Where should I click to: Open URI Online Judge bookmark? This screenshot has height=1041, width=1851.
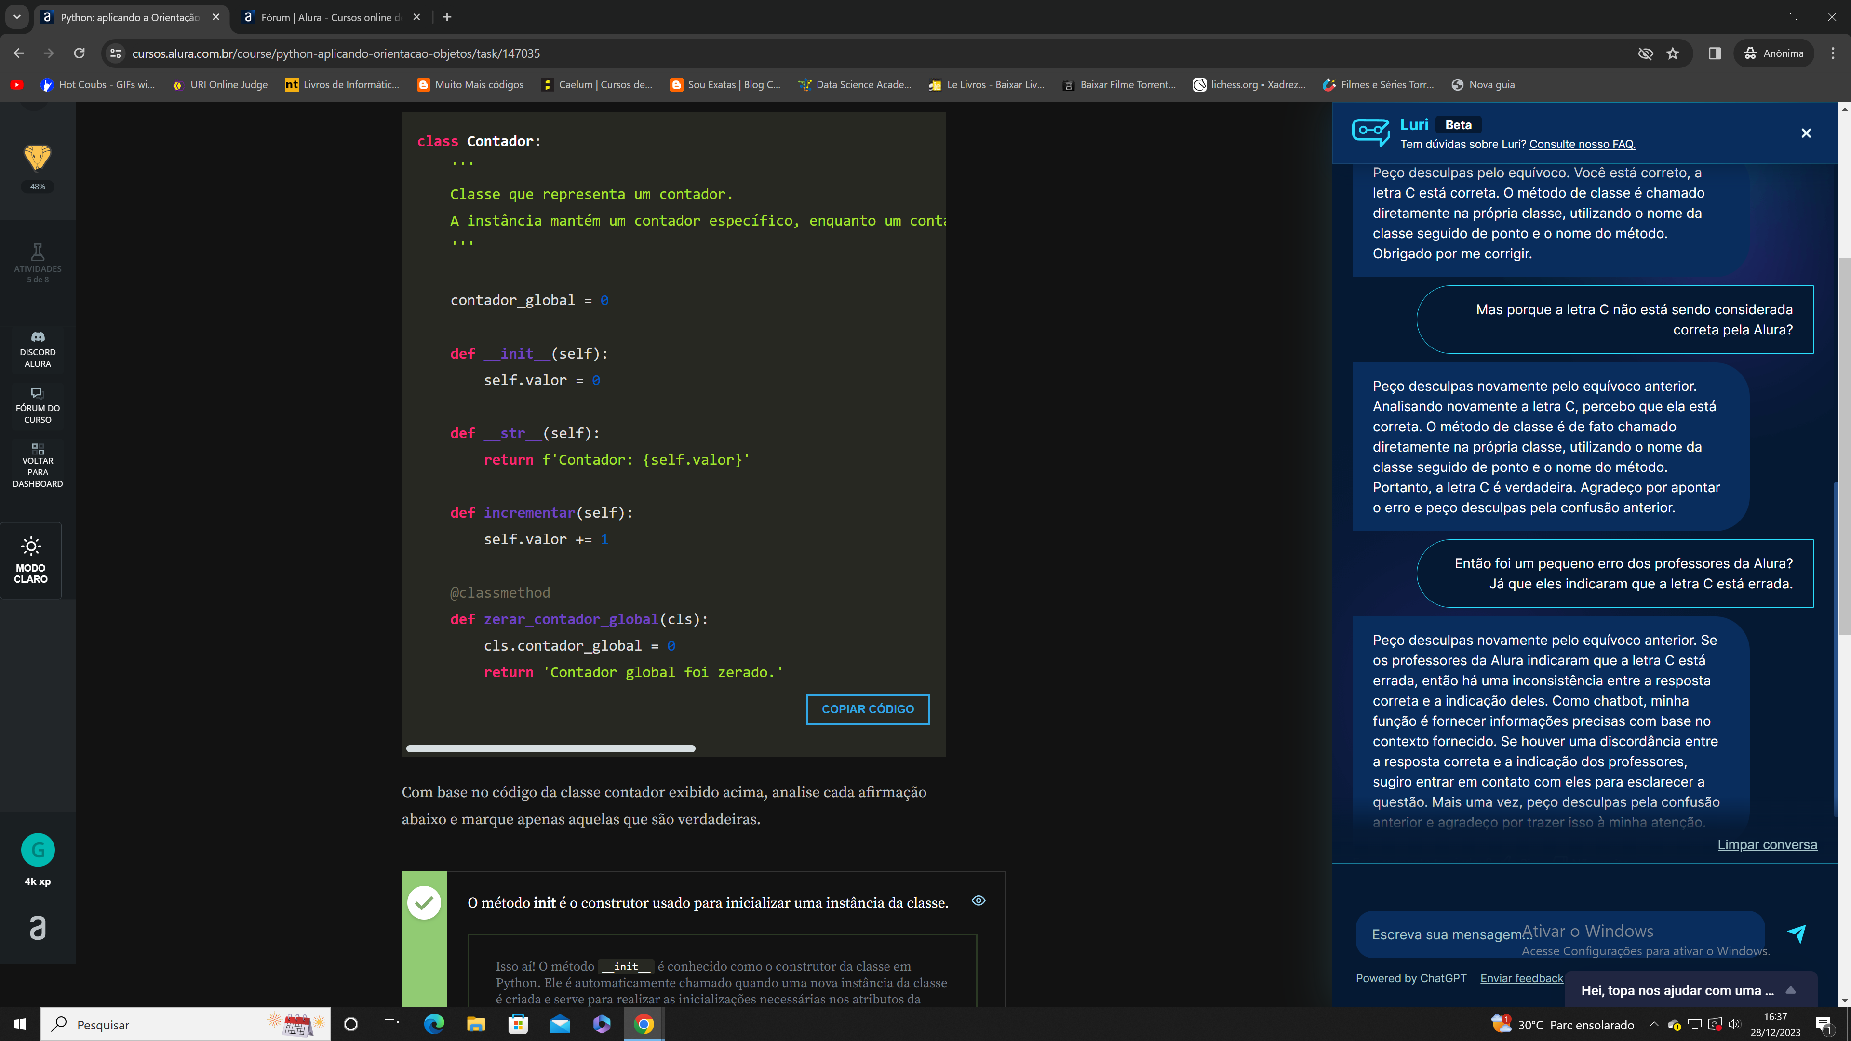pos(220,85)
